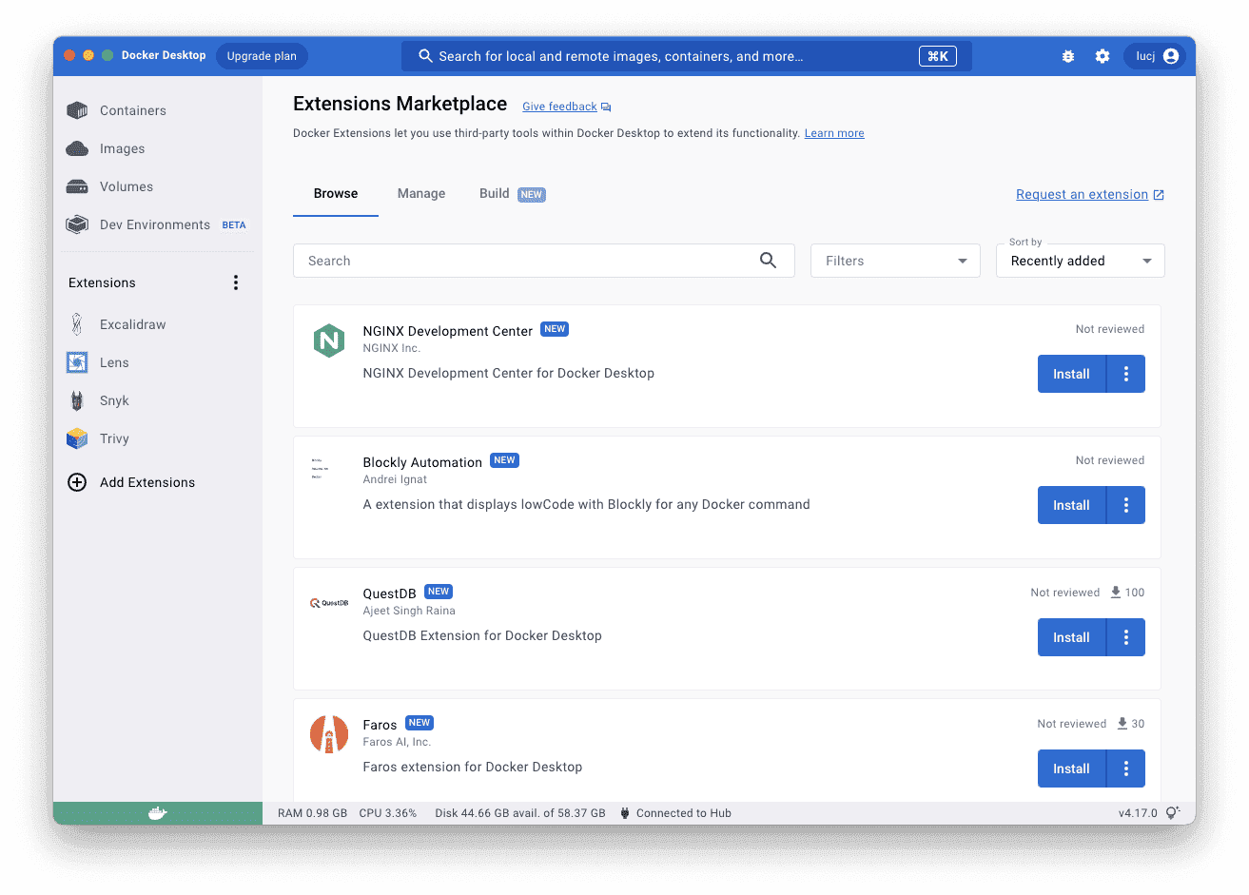The image size is (1249, 895).
Task: Click the Blockly Automation title
Action: point(422,462)
